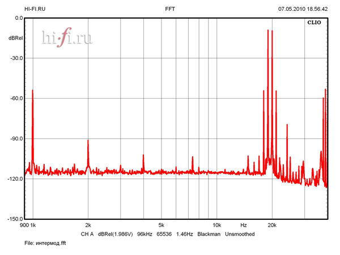This screenshot has width=340, height=255.
Task: Click the 0.0 y-axis value
Action: coord(18,18)
